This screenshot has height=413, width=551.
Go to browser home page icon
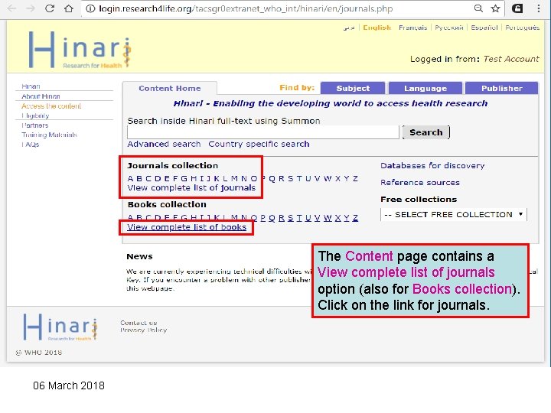[69, 8]
